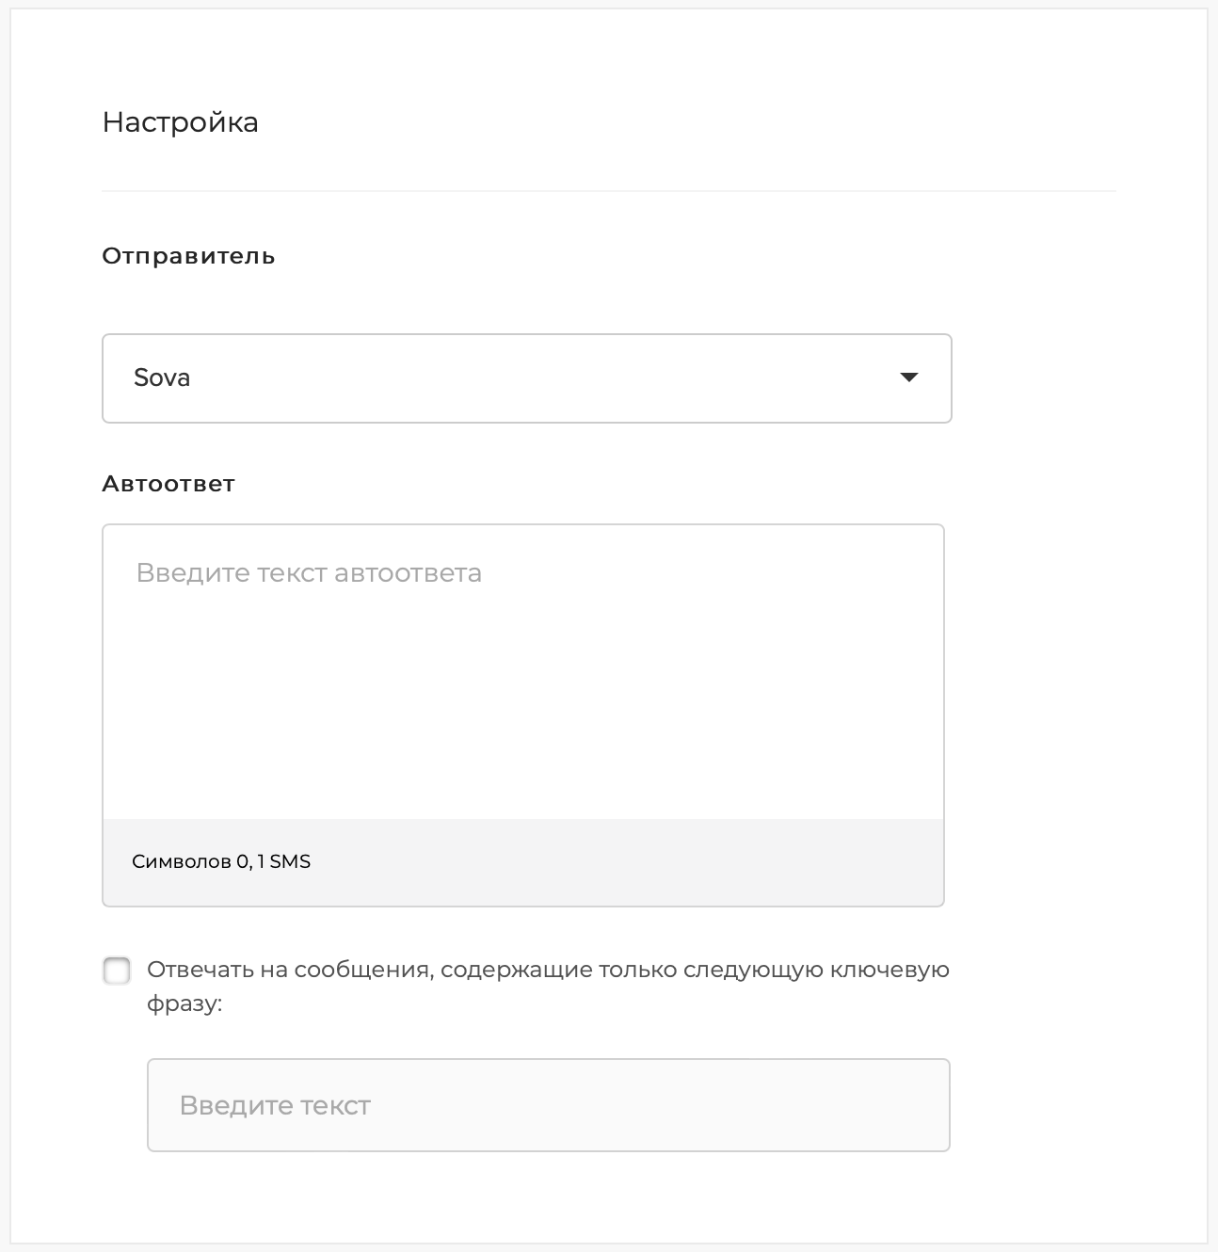Viewport: 1218px width, 1252px height.
Task: Click the divider line below Настройка heading
Action: 608,191
